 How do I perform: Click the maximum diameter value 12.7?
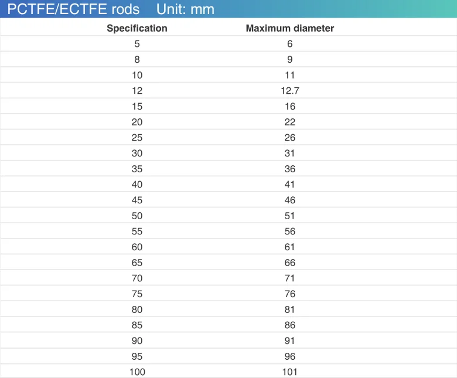289,91
